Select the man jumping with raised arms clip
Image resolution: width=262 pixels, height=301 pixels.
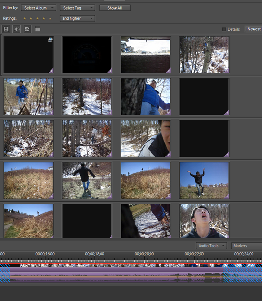tap(204, 180)
